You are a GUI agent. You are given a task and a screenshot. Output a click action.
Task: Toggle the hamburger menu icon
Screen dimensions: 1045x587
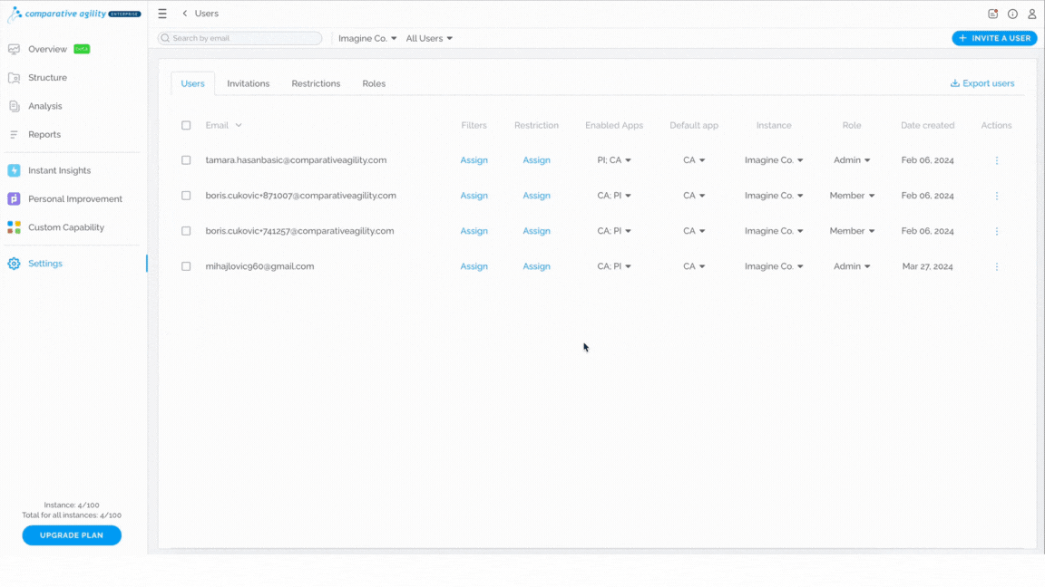click(x=162, y=14)
